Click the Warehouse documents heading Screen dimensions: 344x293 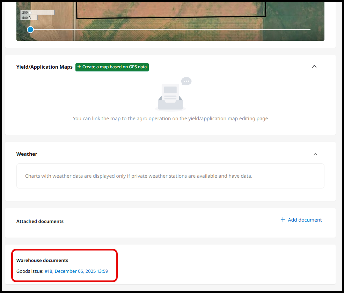tap(42, 260)
